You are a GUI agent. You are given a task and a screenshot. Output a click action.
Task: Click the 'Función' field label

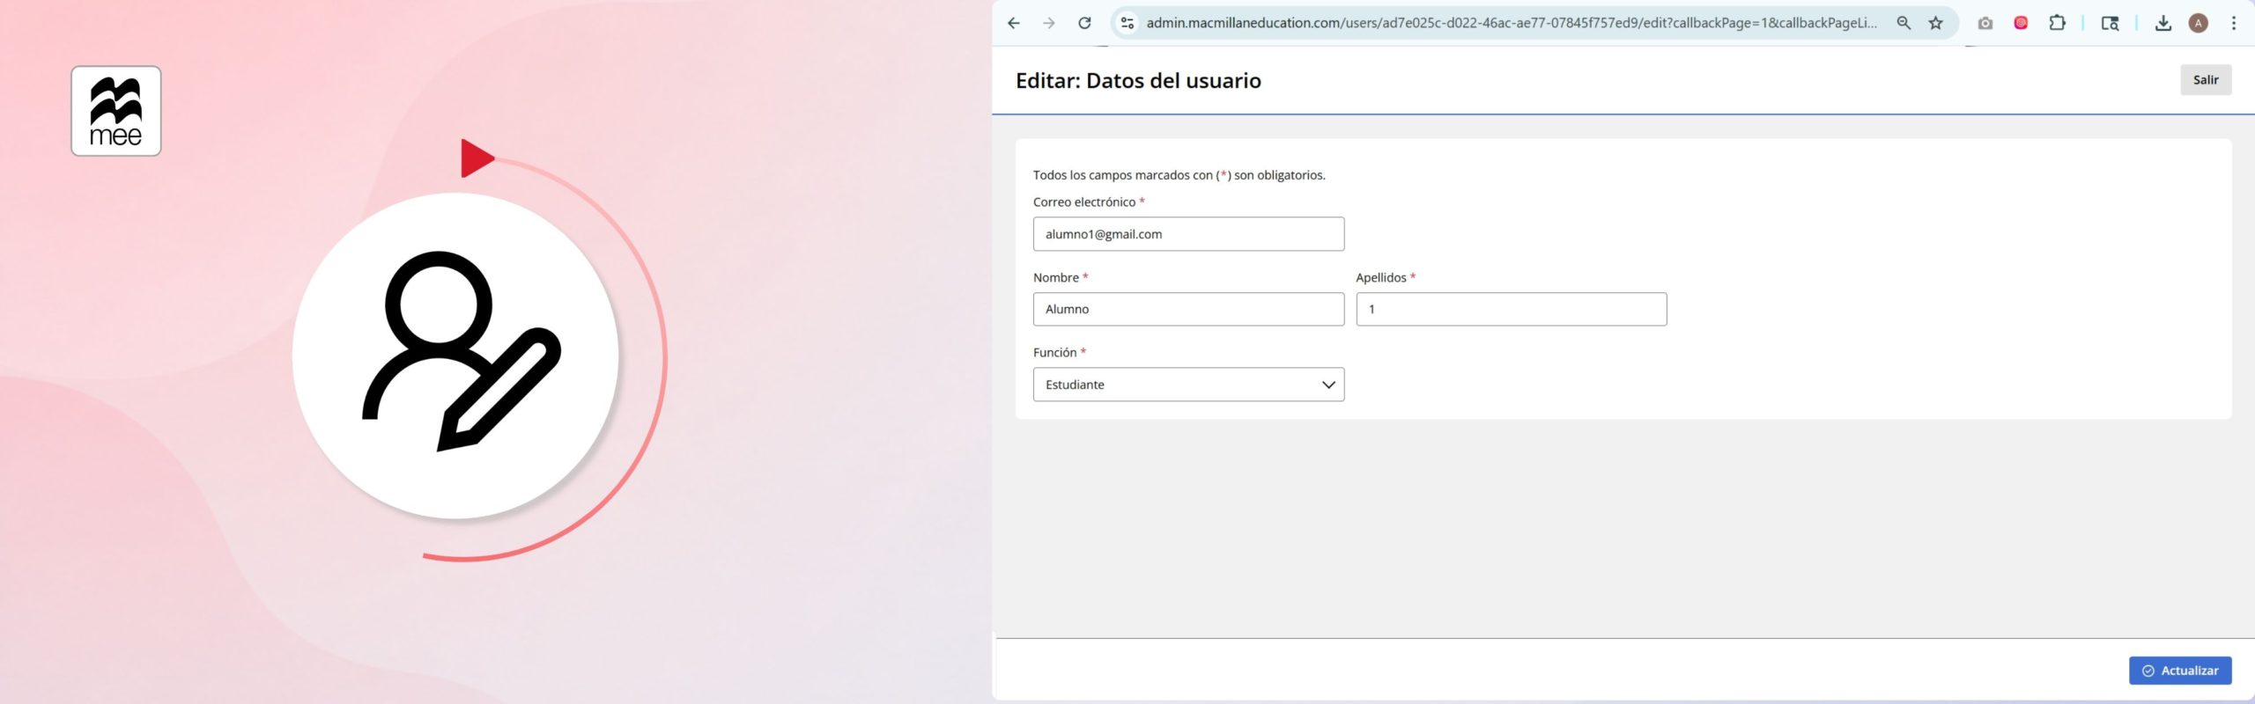point(1054,353)
